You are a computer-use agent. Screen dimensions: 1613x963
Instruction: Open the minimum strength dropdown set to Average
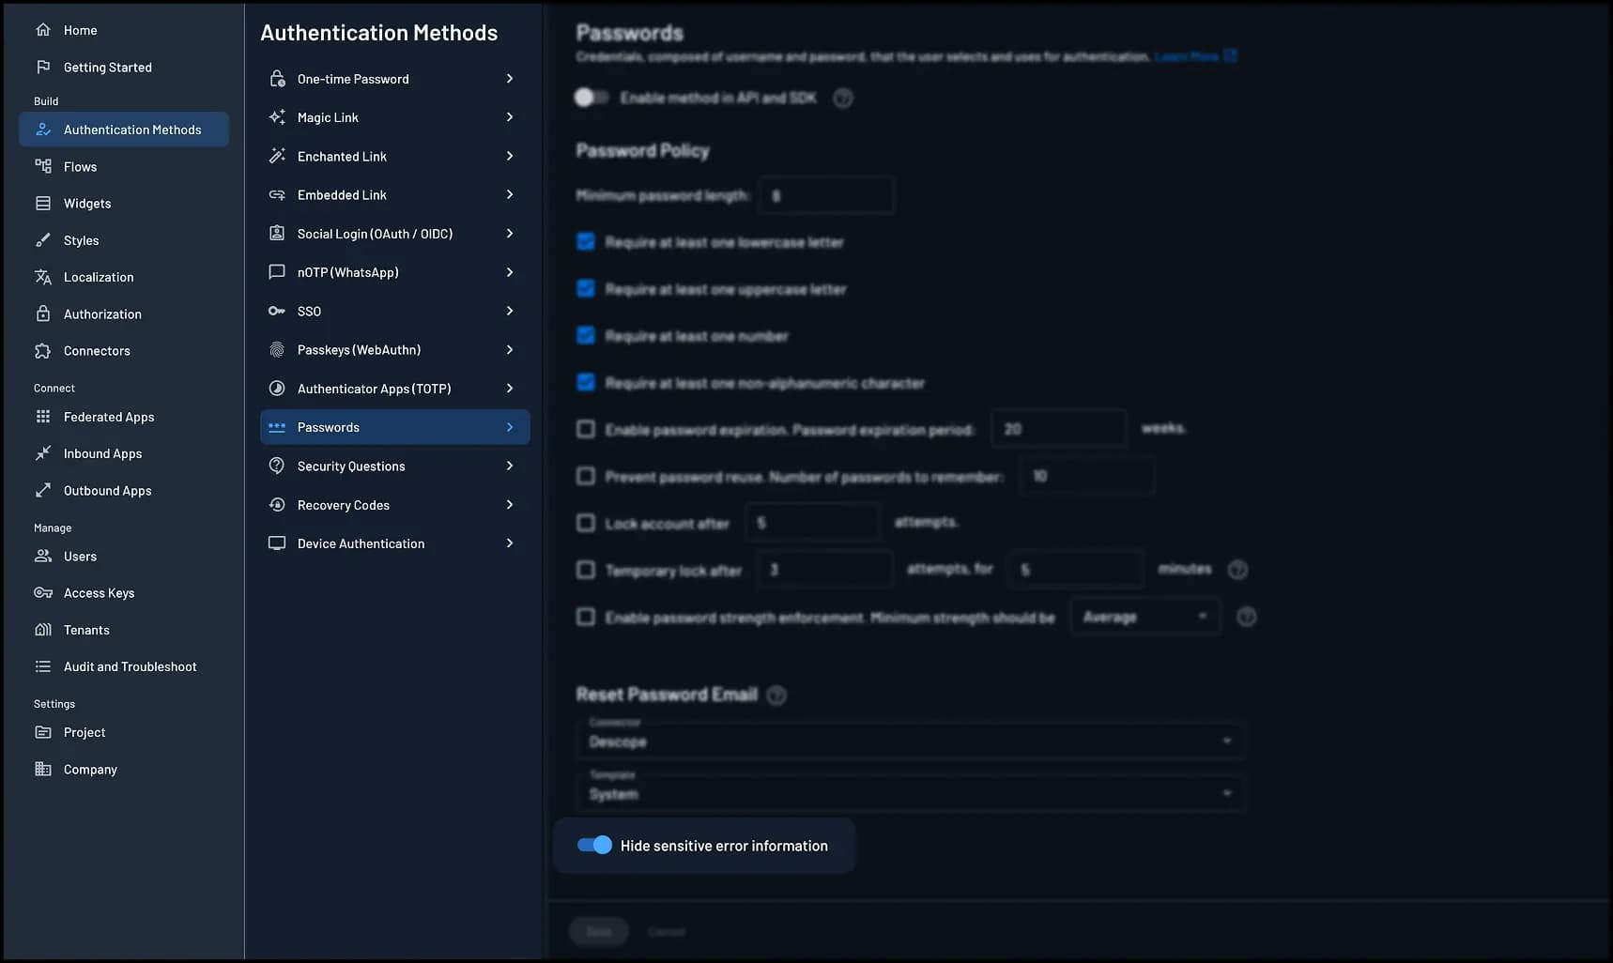point(1144,617)
